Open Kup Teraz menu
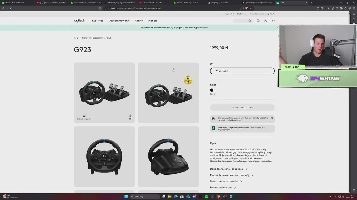 [98, 21]
